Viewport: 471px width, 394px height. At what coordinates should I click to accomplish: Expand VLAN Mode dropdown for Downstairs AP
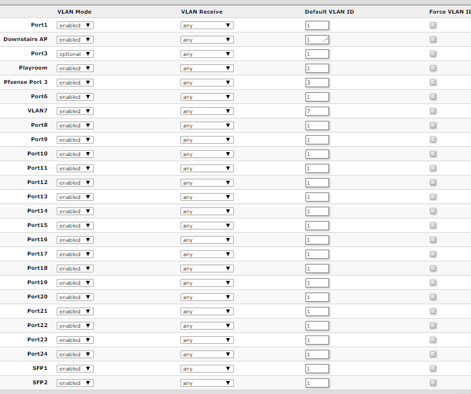point(75,40)
